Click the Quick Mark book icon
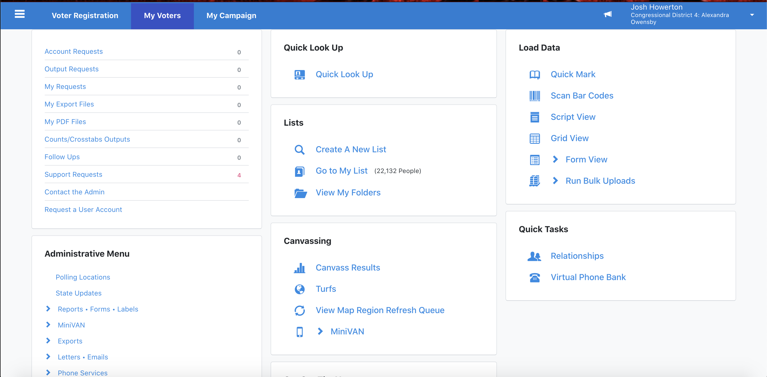This screenshot has height=377, width=767. click(535, 75)
